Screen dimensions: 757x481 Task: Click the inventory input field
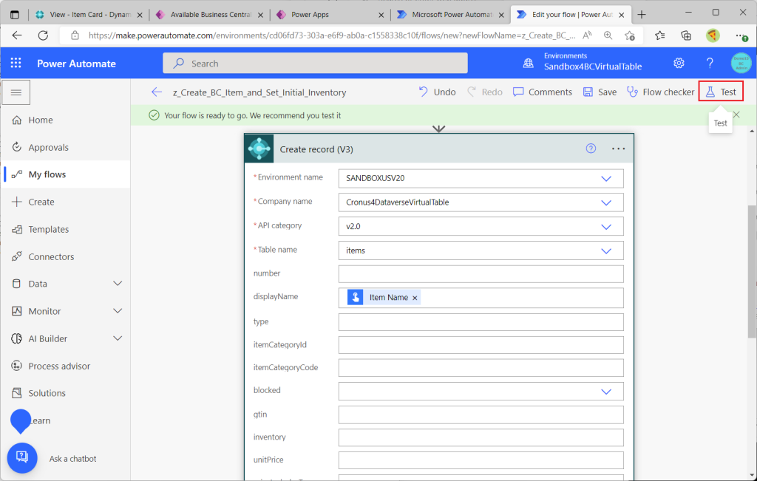[481, 437]
